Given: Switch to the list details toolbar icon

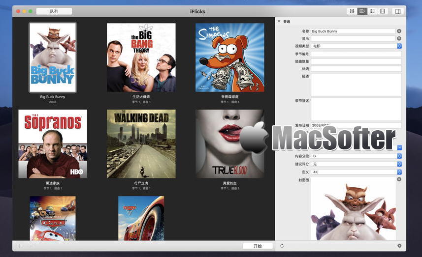Looking at the screenshot, I should [x=372, y=11].
